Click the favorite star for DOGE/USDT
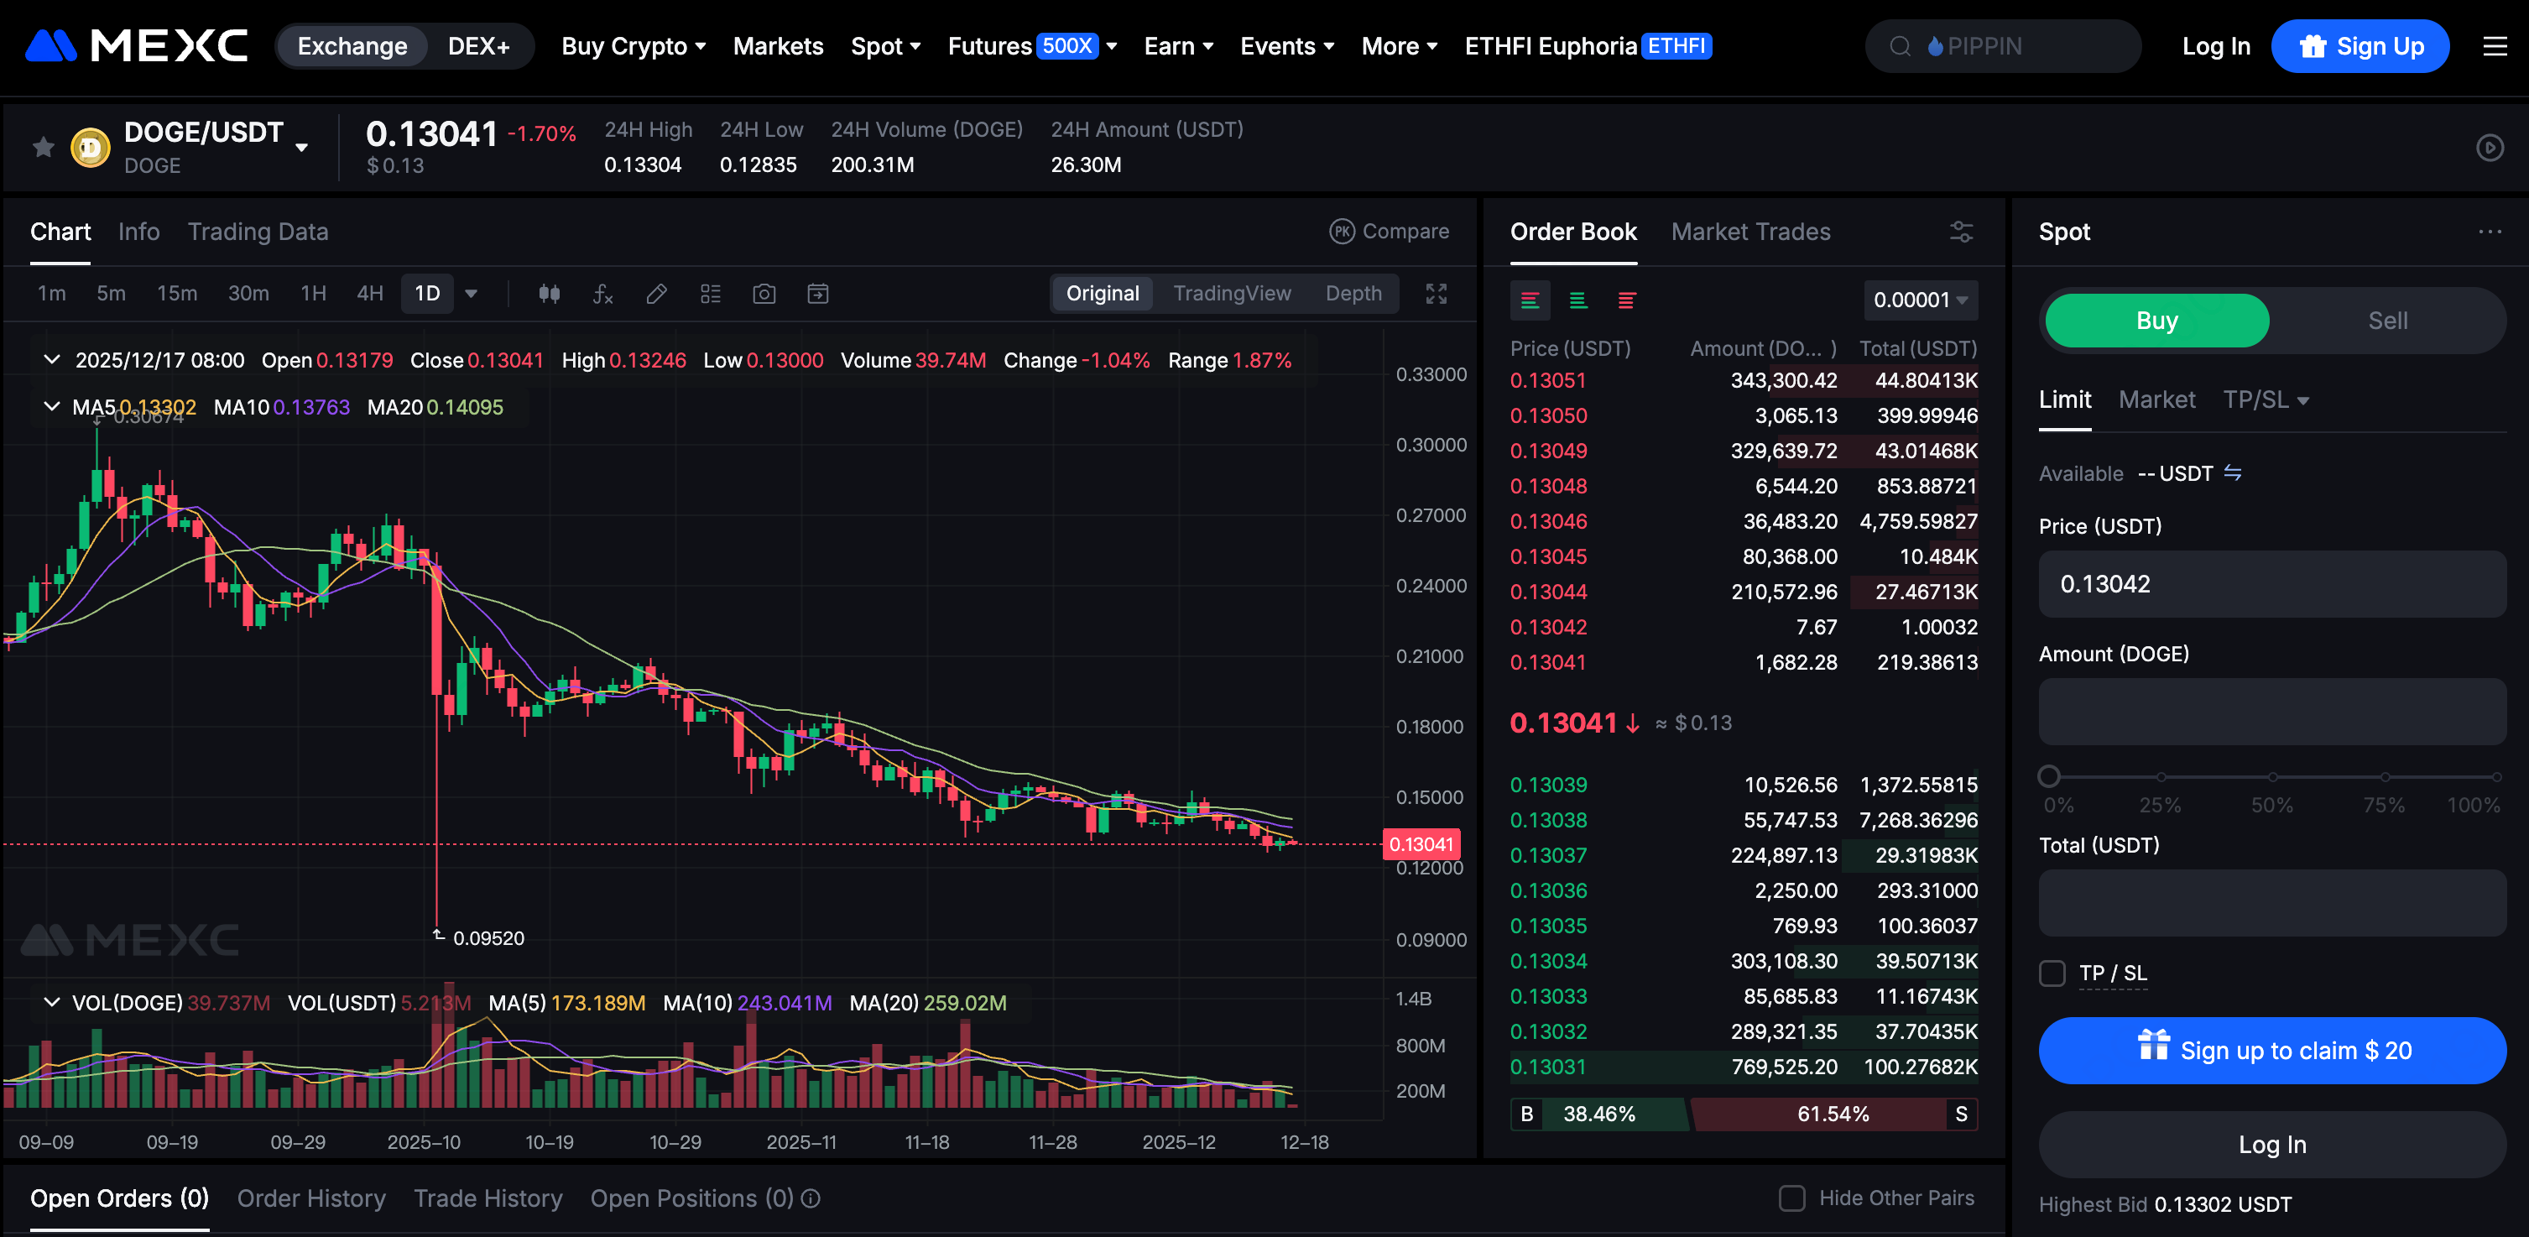The image size is (2529, 1237). tap(43, 147)
